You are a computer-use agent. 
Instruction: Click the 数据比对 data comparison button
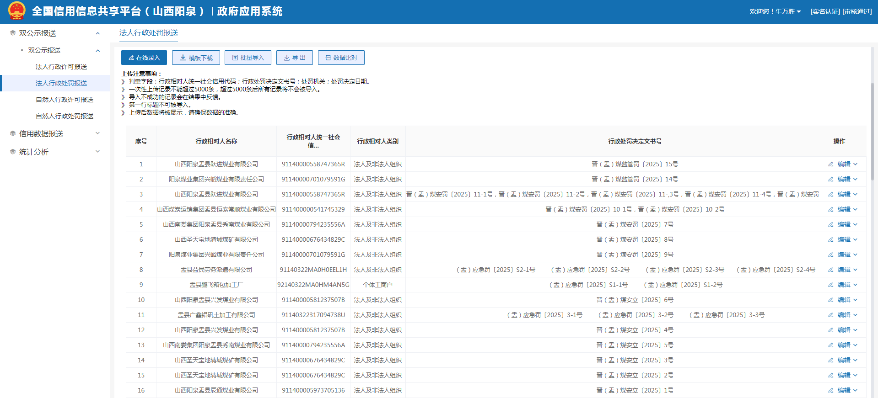coord(341,58)
